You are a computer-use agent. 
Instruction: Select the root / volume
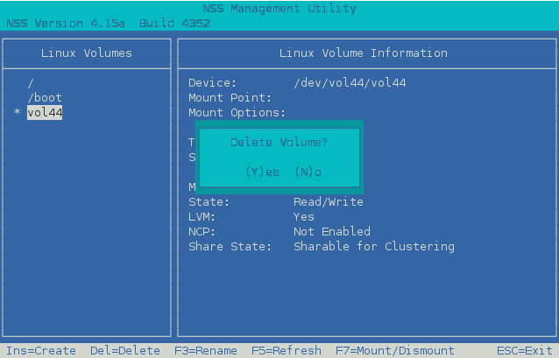pyautogui.click(x=31, y=82)
